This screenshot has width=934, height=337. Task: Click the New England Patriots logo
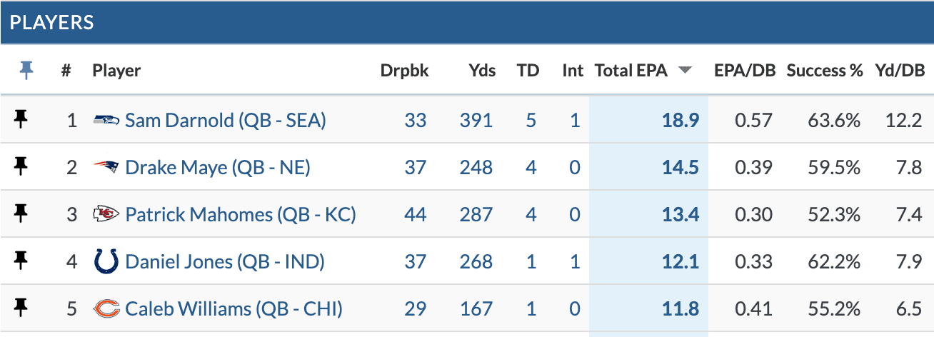coord(106,167)
